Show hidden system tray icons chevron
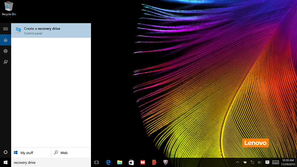This screenshot has height=167, width=297. [x=238, y=163]
